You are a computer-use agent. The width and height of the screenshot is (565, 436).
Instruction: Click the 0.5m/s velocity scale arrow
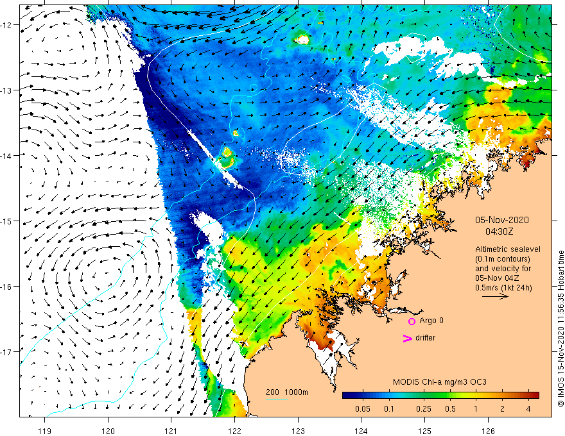click(x=495, y=296)
